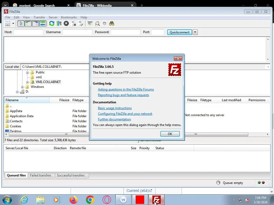Go to parent directory (..) entry
274x205 pixels.
(x=47, y=106)
